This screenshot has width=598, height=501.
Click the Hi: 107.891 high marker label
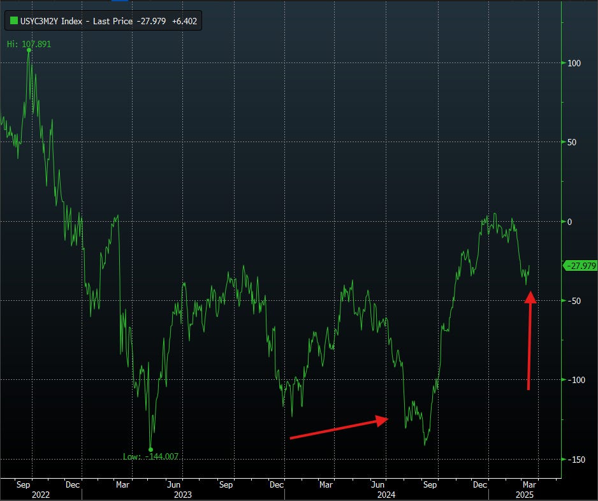point(29,44)
